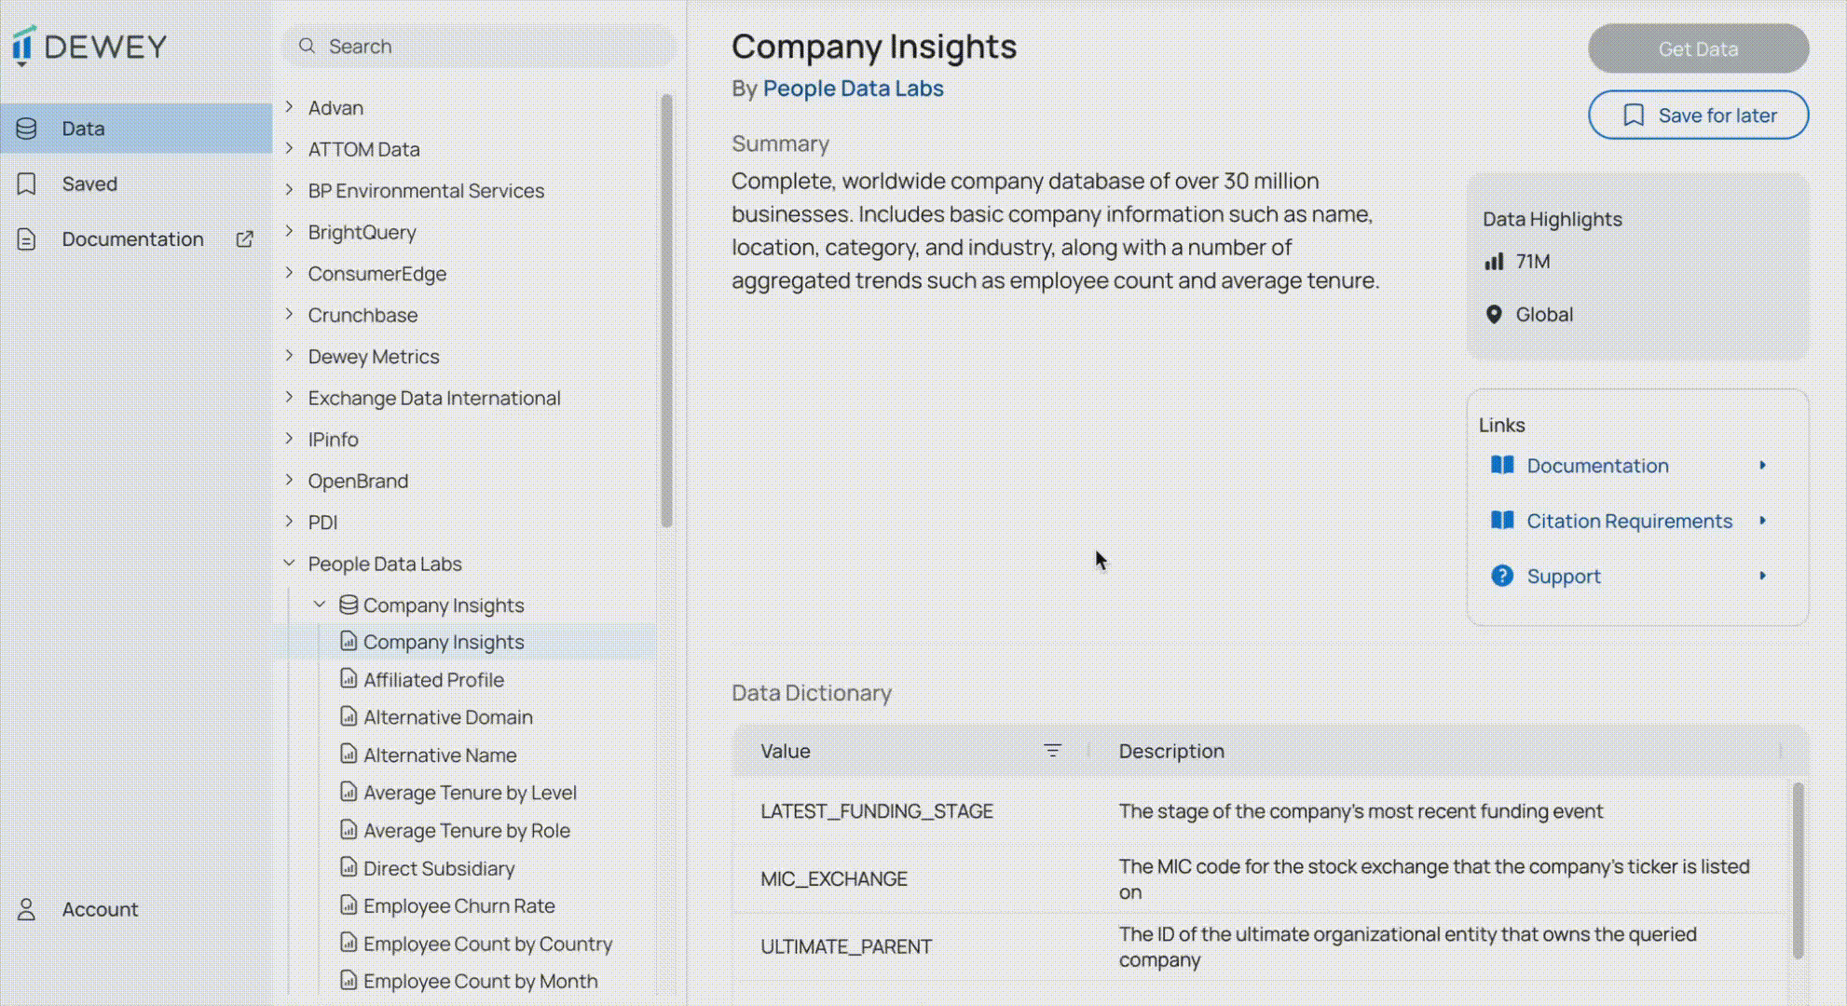The width and height of the screenshot is (1847, 1006).
Task: Click the Save for later button
Action: point(1698,115)
